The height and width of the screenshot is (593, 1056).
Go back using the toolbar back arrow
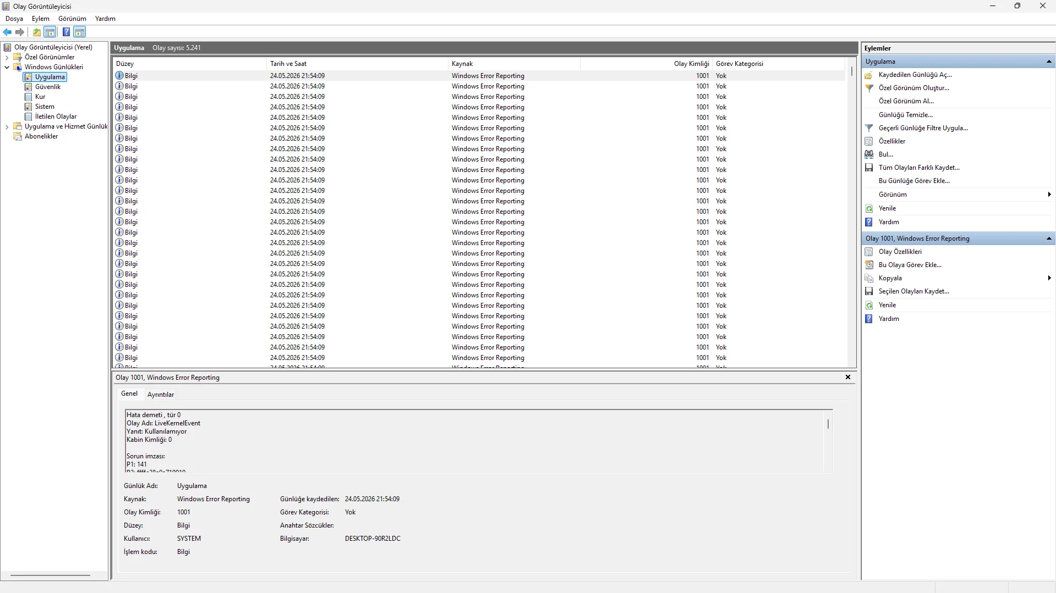[x=7, y=32]
